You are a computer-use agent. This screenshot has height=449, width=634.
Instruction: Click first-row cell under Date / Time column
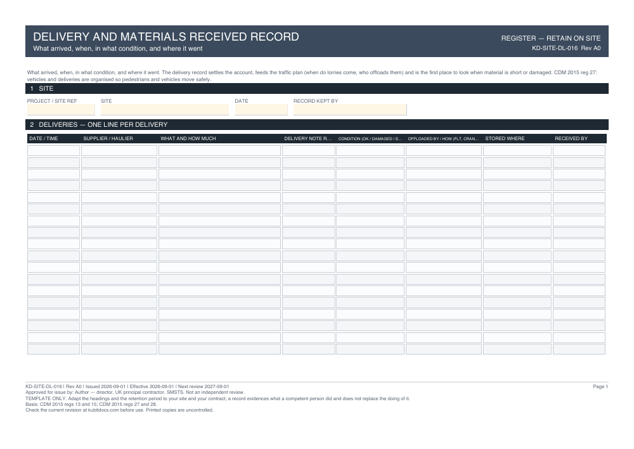tap(53, 151)
